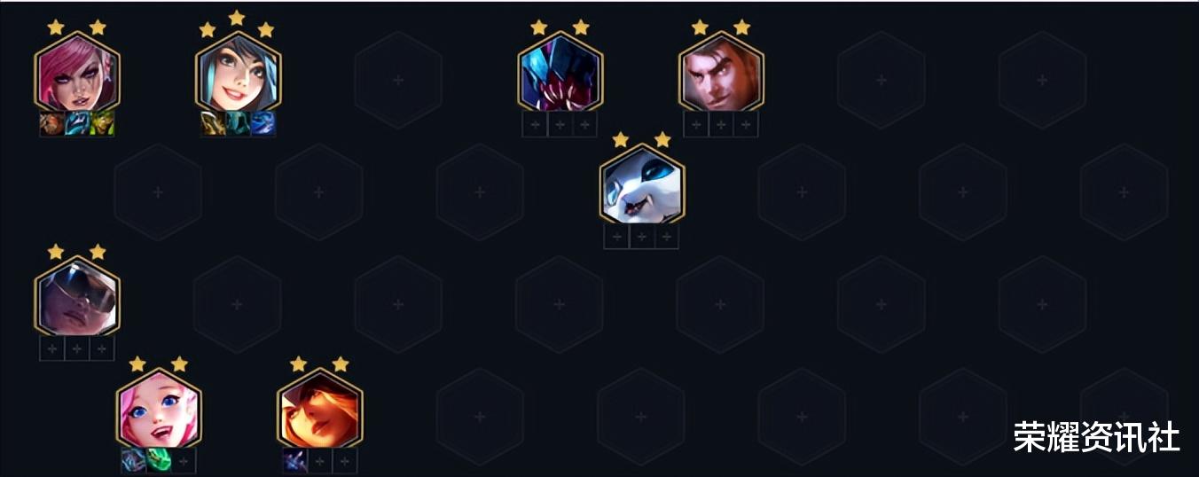Add champion to empty hex beside sunglasses champion
This screenshot has height=477, width=1199.
(x=237, y=305)
